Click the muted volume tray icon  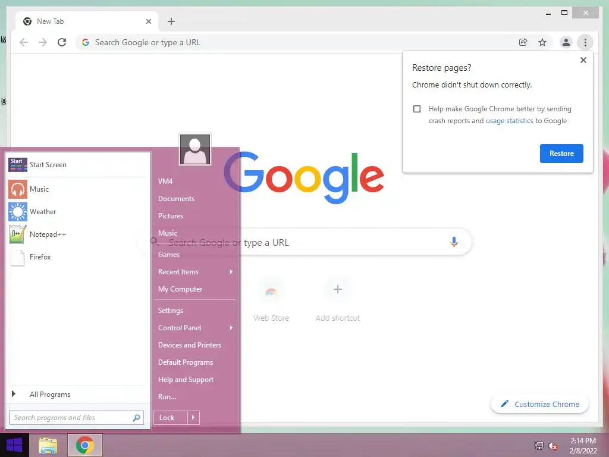(553, 446)
